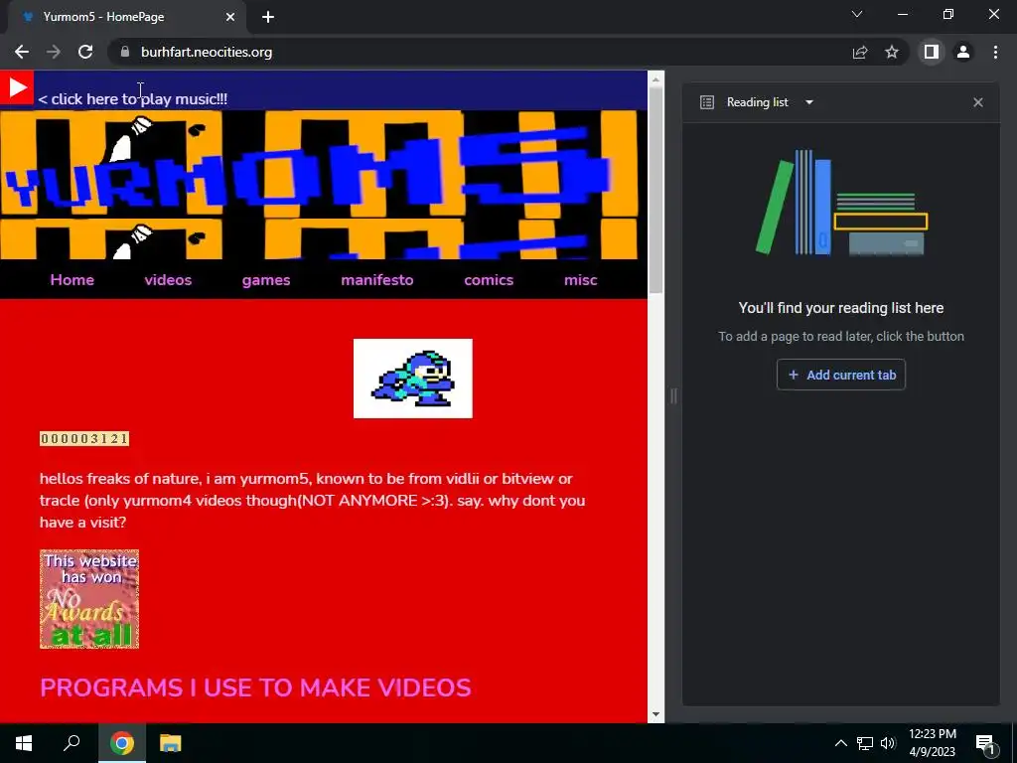Click the 'hellos freaks of nature' paragraph
This screenshot has height=763, width=1017.
[x=312, y=501]
